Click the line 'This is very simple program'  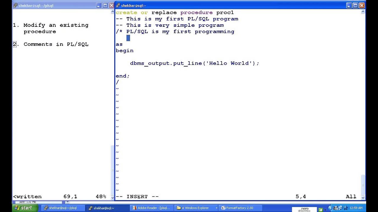coord(170,25)
